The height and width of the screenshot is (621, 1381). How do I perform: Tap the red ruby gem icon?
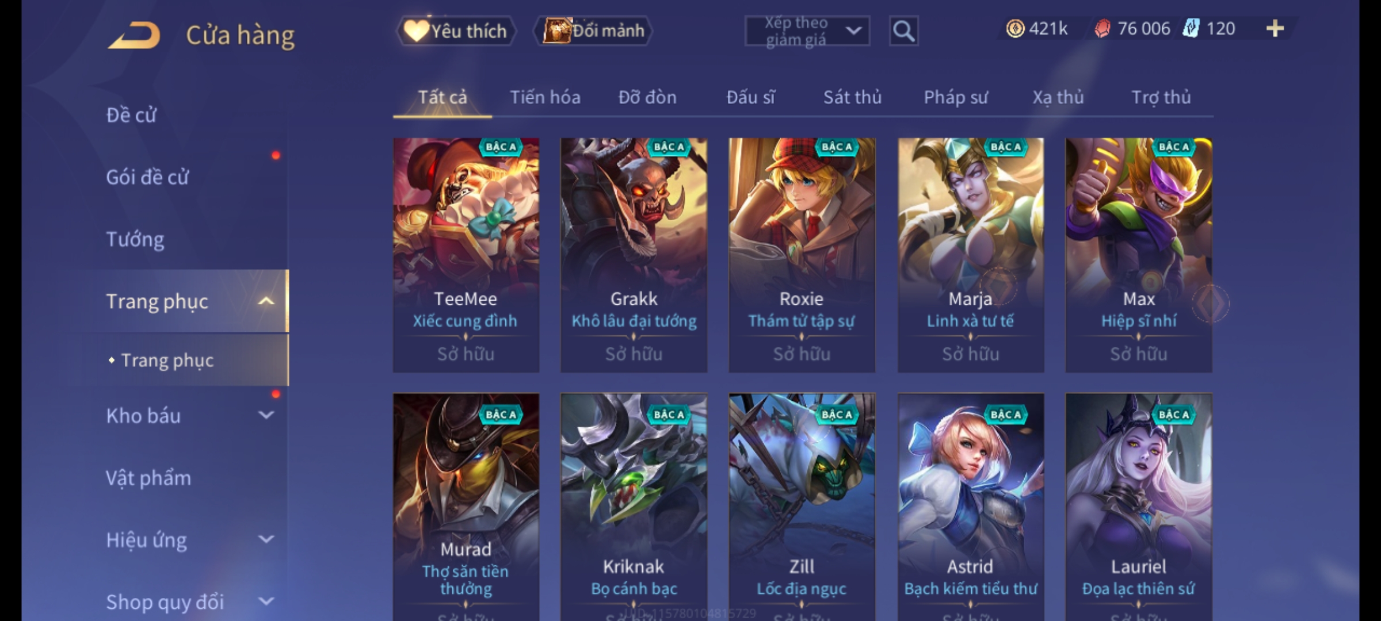1102,28
